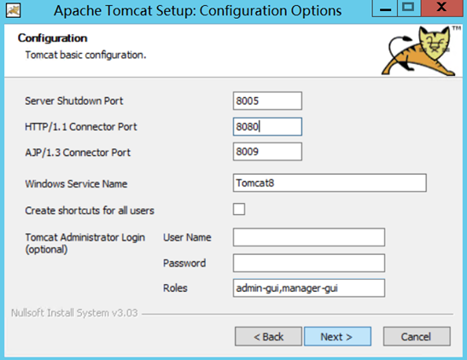Cancel the Tomcat installation
Viewport: 467px width, 360px height.
(x=417, y=336)
